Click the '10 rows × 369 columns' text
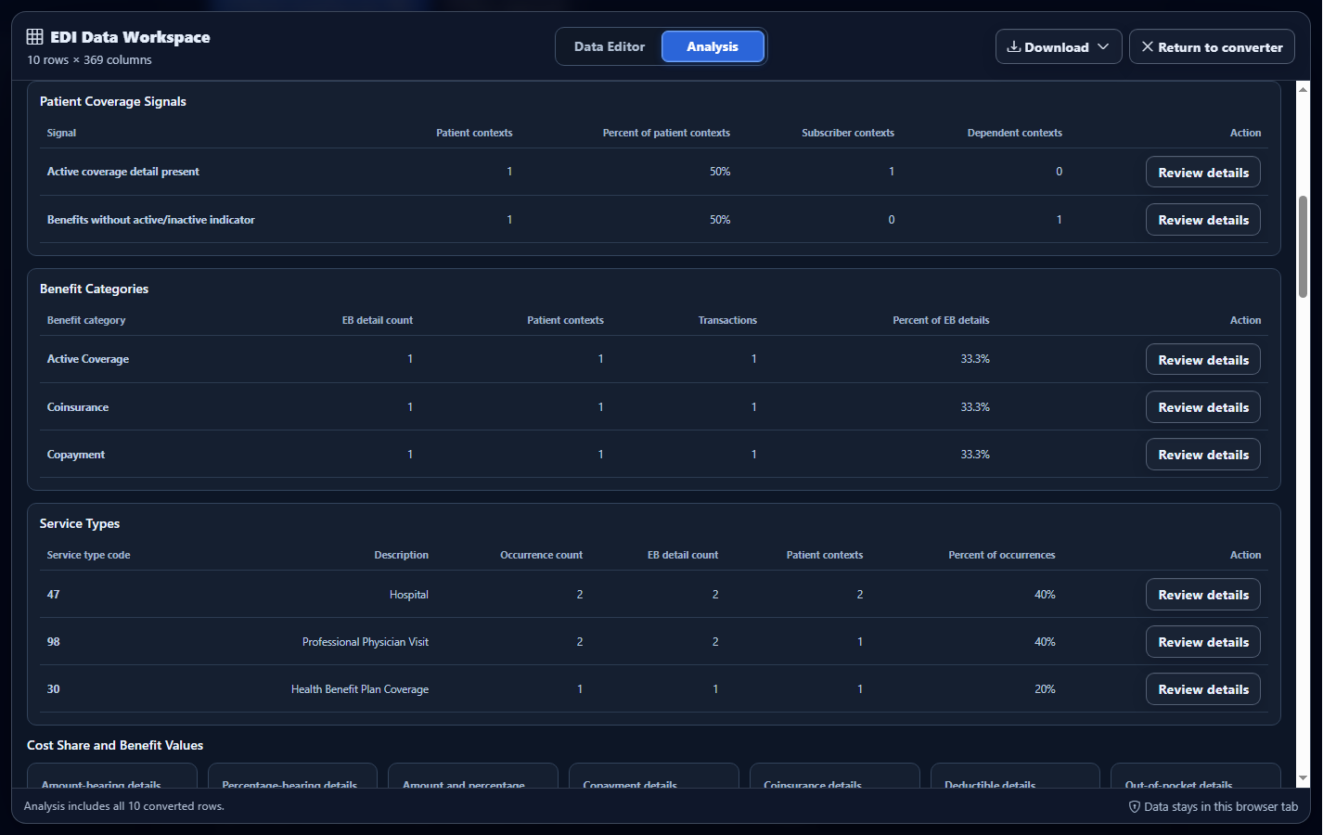1336x835 pixels. 89,59
